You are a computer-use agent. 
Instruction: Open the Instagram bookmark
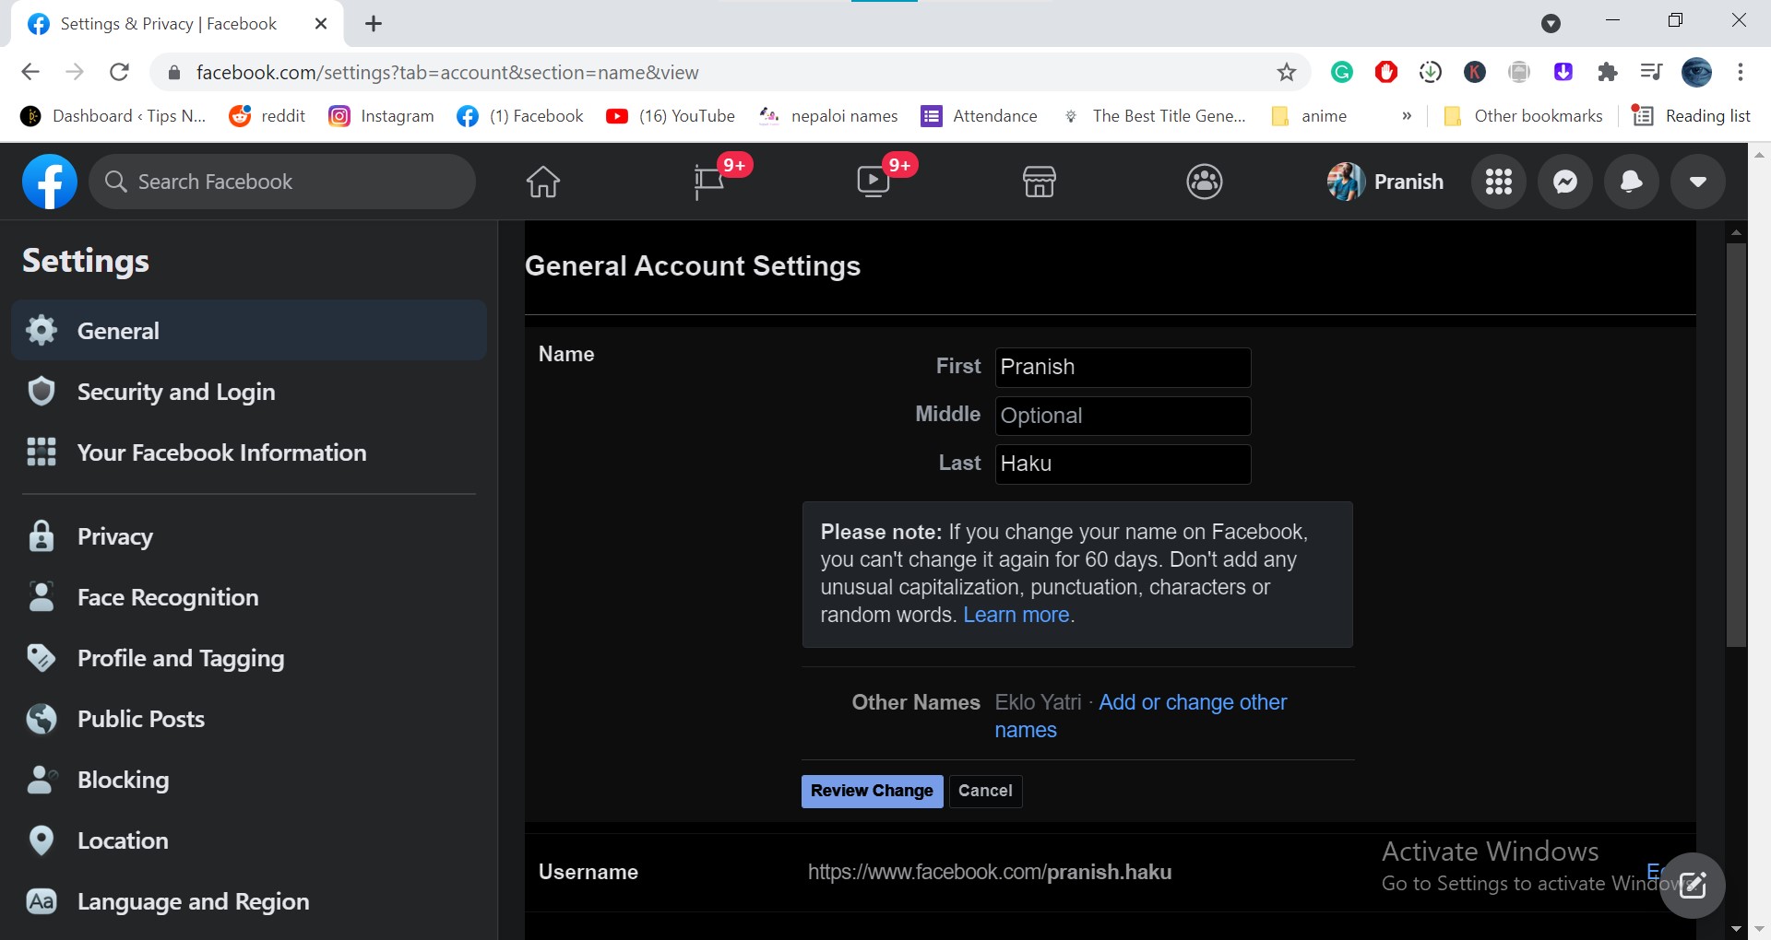[x=381, y=116]
